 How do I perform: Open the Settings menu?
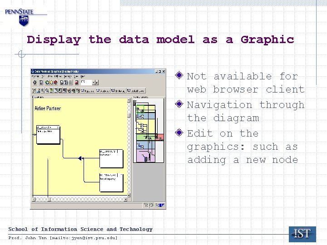68,77
